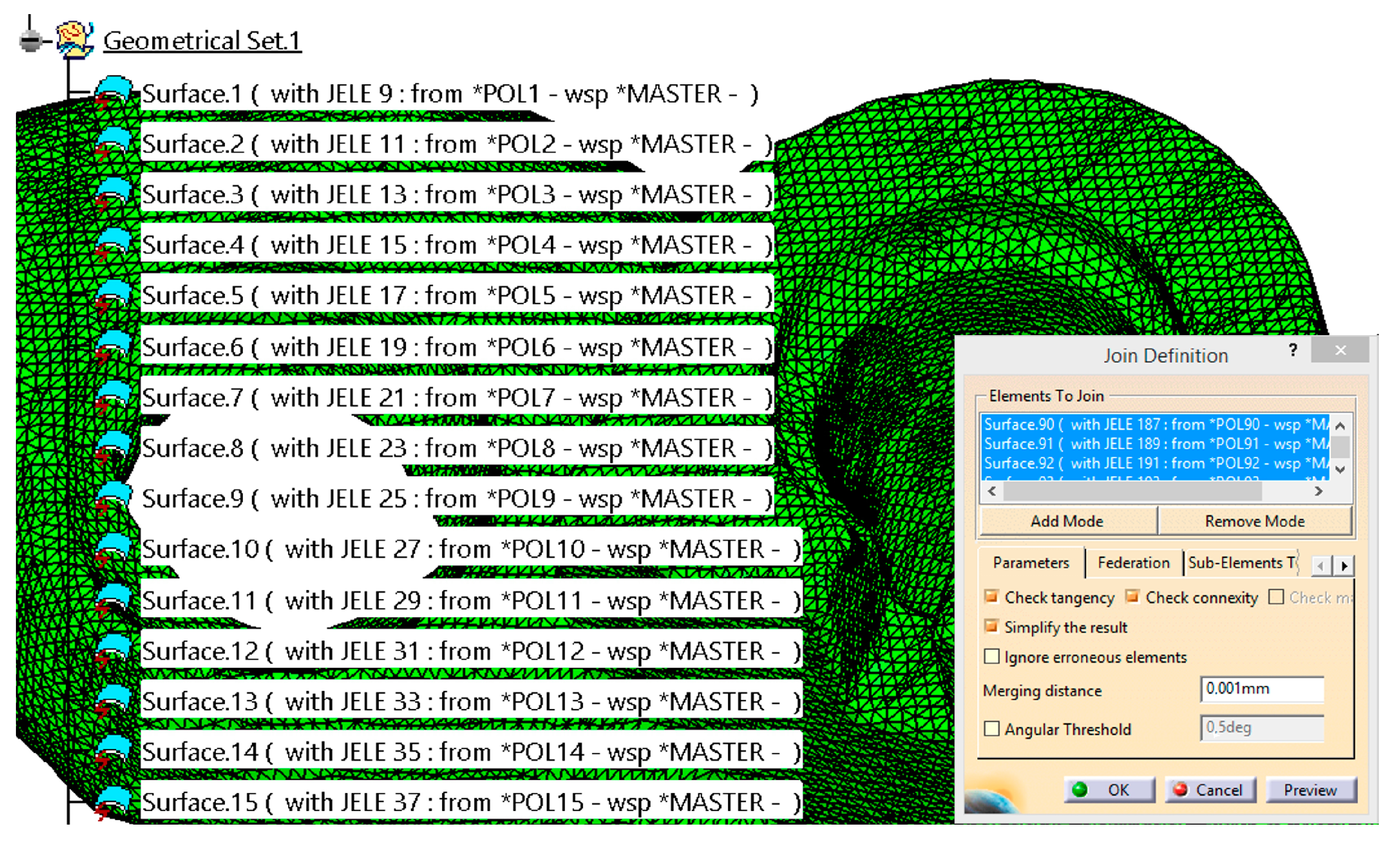Enable Ignore erroneous elements
The image size is (1393, 841).
pos(991,657)
